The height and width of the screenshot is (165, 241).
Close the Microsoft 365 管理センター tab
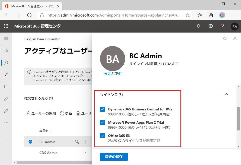coord(58,6)
